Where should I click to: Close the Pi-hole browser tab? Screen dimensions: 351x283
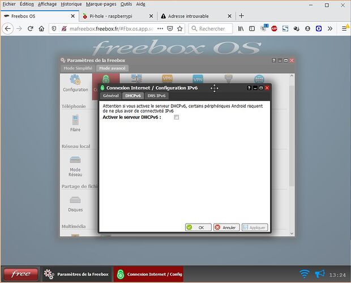click(151, 16)
